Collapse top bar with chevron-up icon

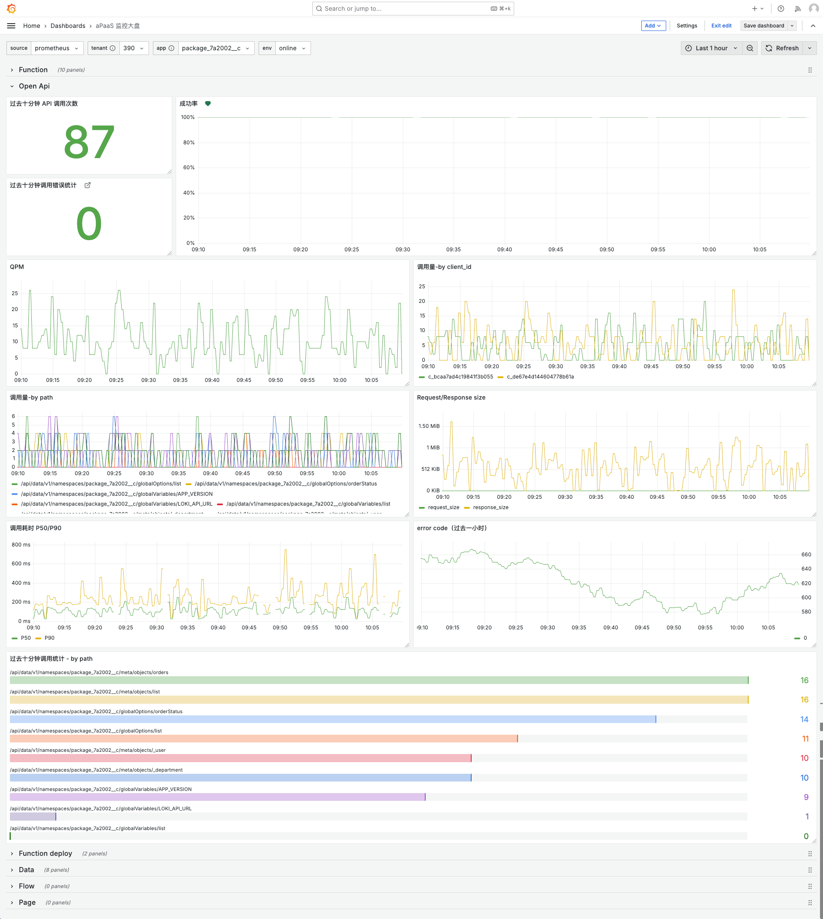tap(813, 26)
